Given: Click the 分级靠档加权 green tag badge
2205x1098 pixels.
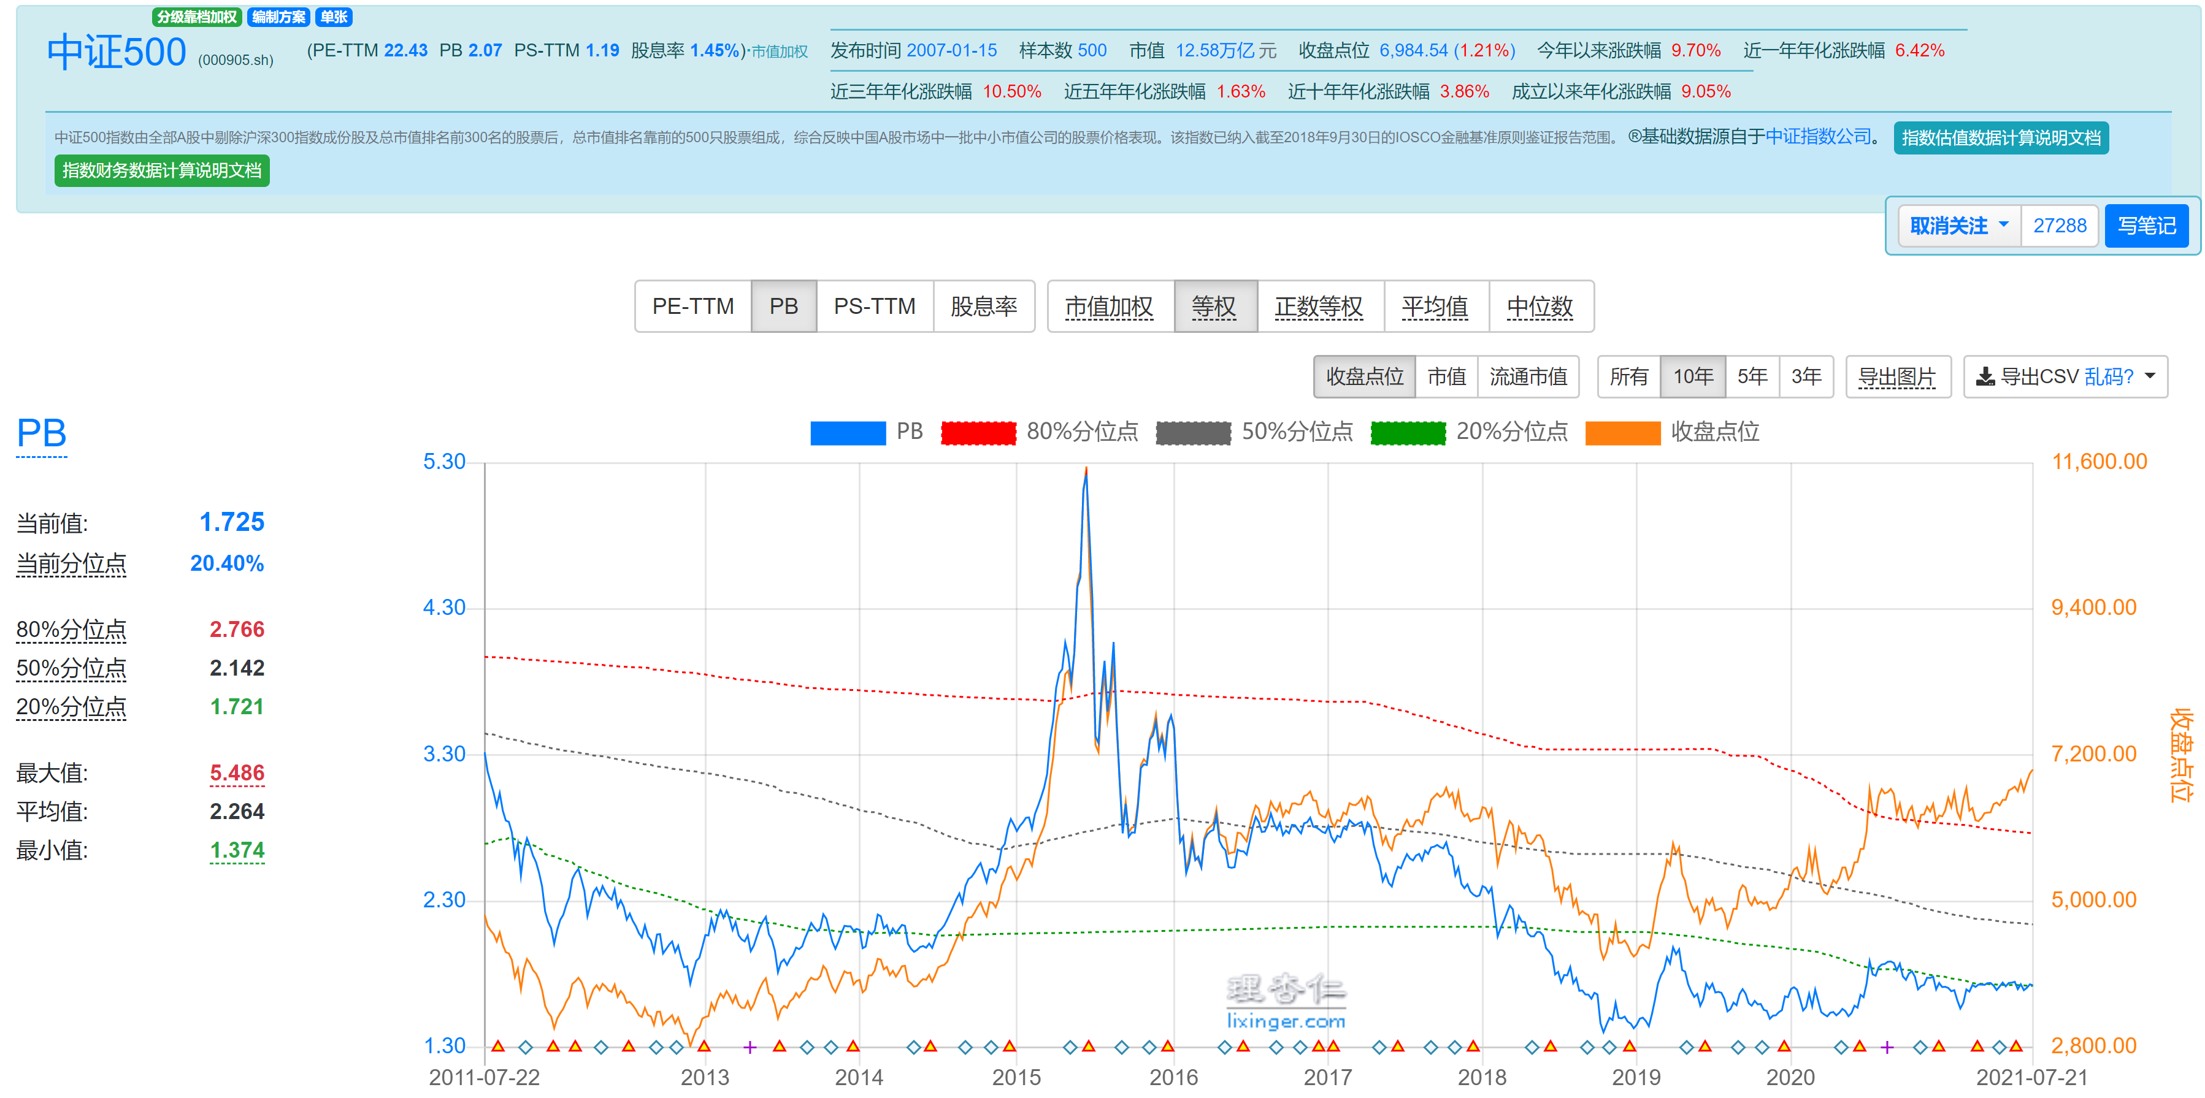Looking at the screenshot, I should [x=197, y=17].
